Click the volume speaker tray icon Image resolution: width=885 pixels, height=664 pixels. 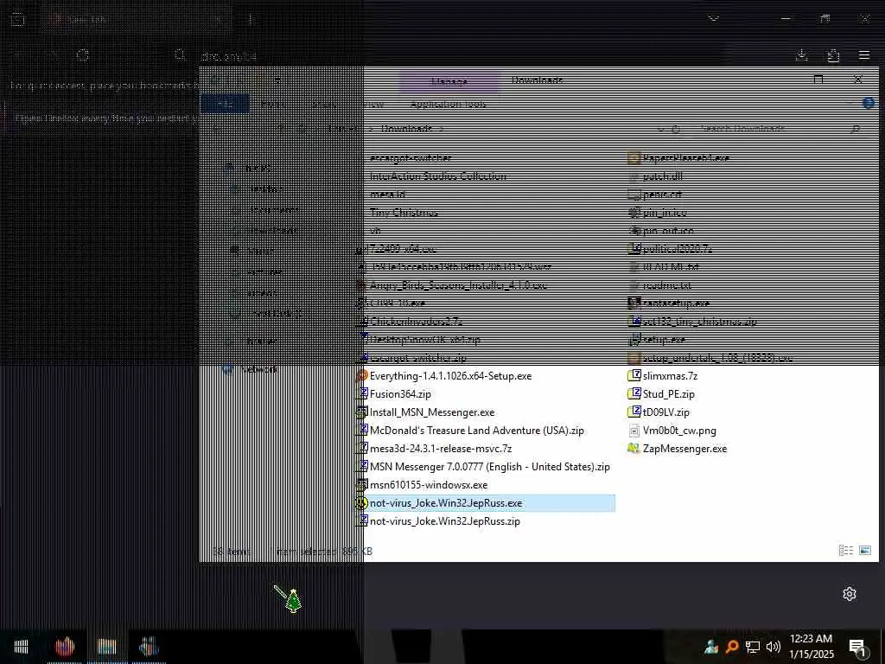pos(774,647)
